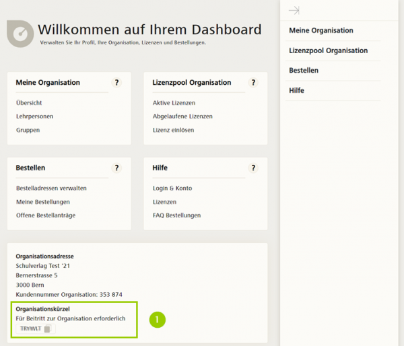
Task: Open FAQ Bestellungen
Action: coord(176,215)
